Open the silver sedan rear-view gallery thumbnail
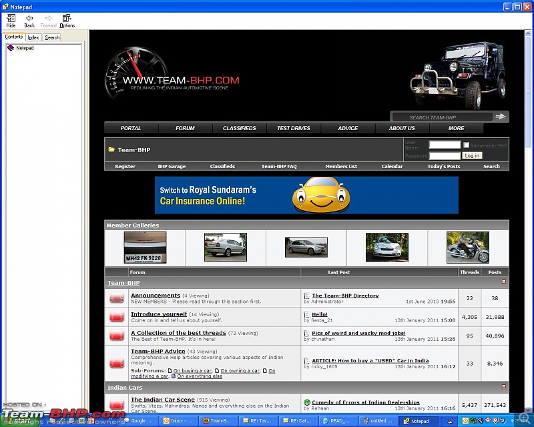The width and height of the screenshot is (534, 427). tap(226, 248)
